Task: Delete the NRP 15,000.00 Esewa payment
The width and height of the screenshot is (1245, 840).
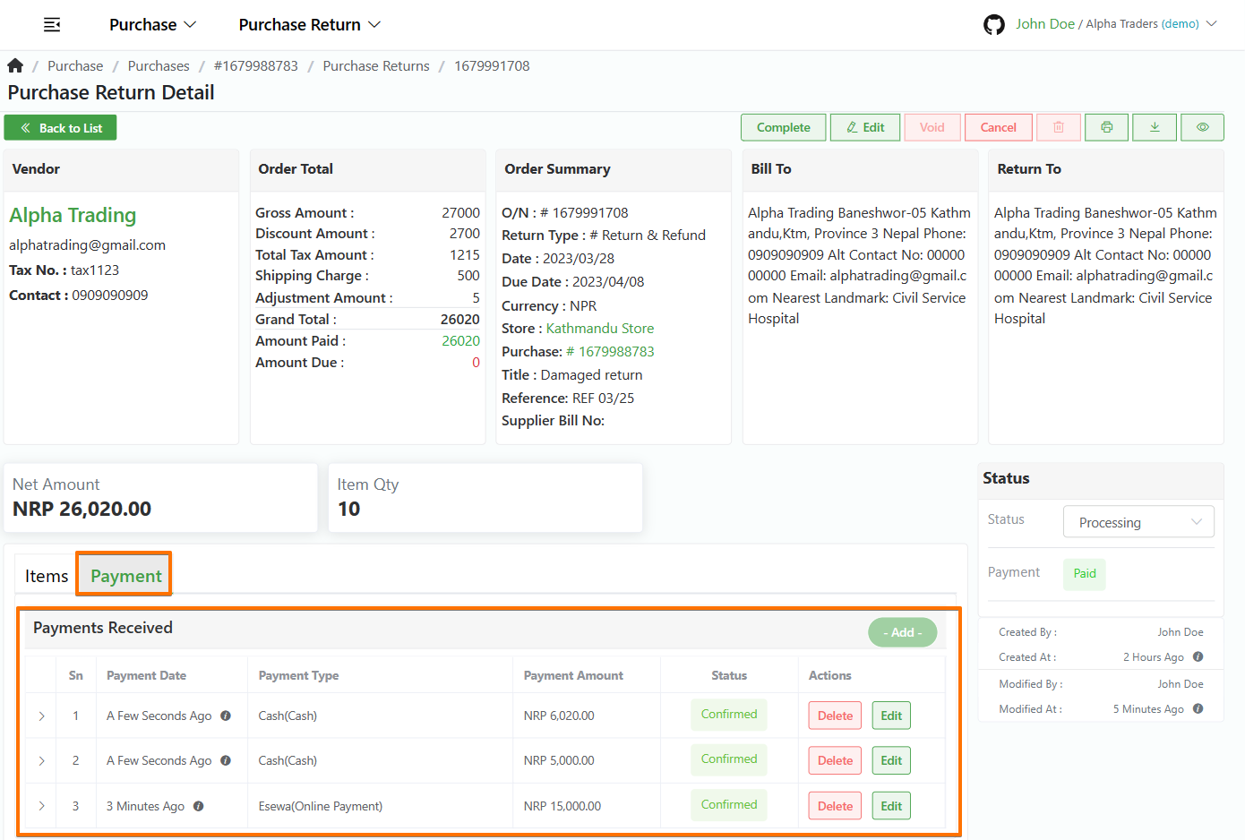Action: click(835, 806)
